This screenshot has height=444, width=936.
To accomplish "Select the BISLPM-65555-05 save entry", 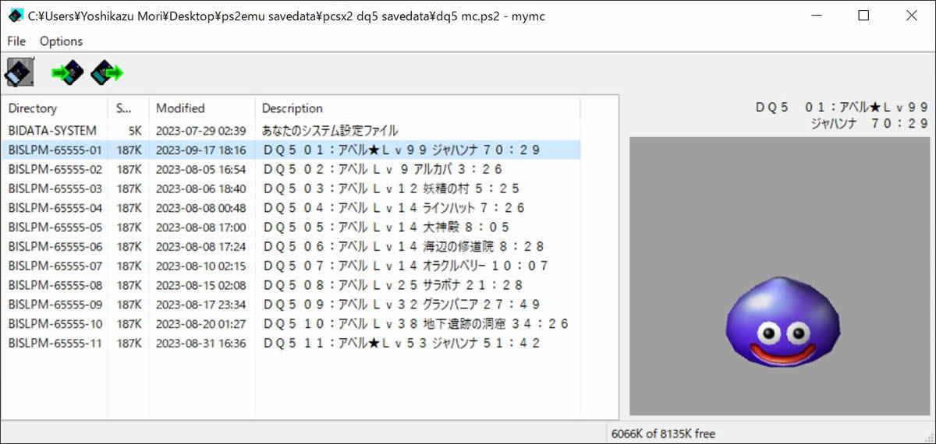I will [x=291, y=227].
